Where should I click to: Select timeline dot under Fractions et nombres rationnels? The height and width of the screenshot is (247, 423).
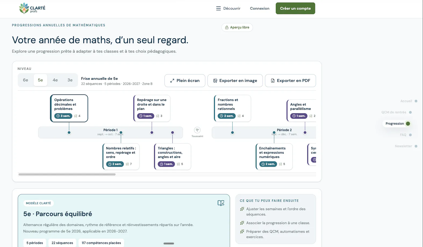click(x=232, y=133)
